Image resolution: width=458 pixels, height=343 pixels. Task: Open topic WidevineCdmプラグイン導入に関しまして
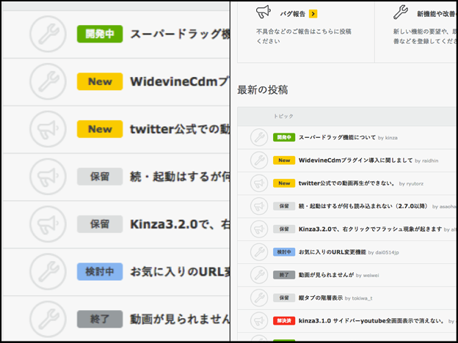(355, 161)
